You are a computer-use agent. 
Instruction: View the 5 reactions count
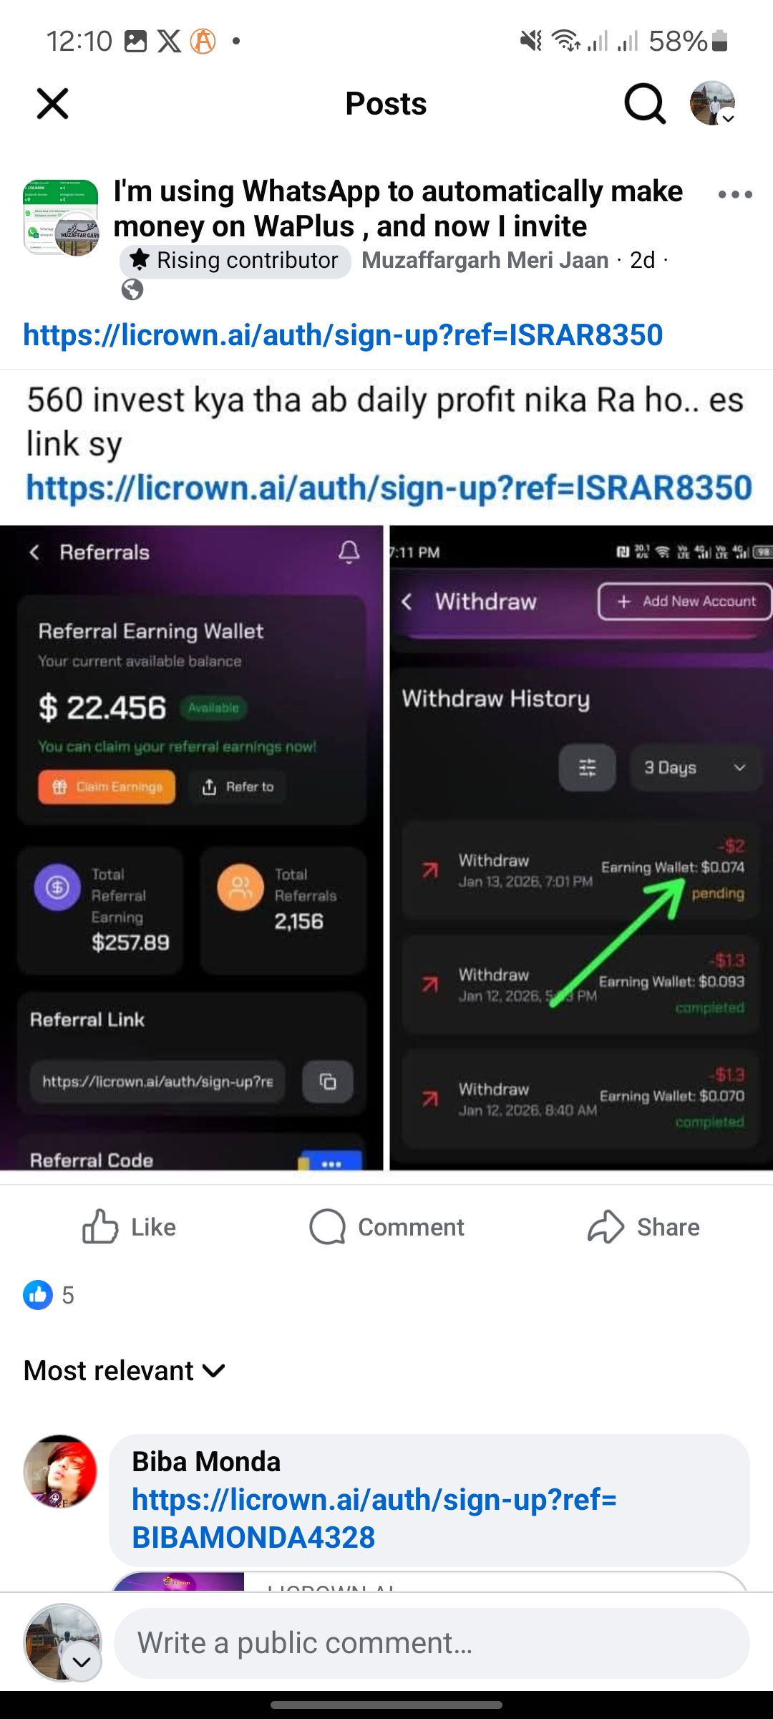click(49, 1295)
